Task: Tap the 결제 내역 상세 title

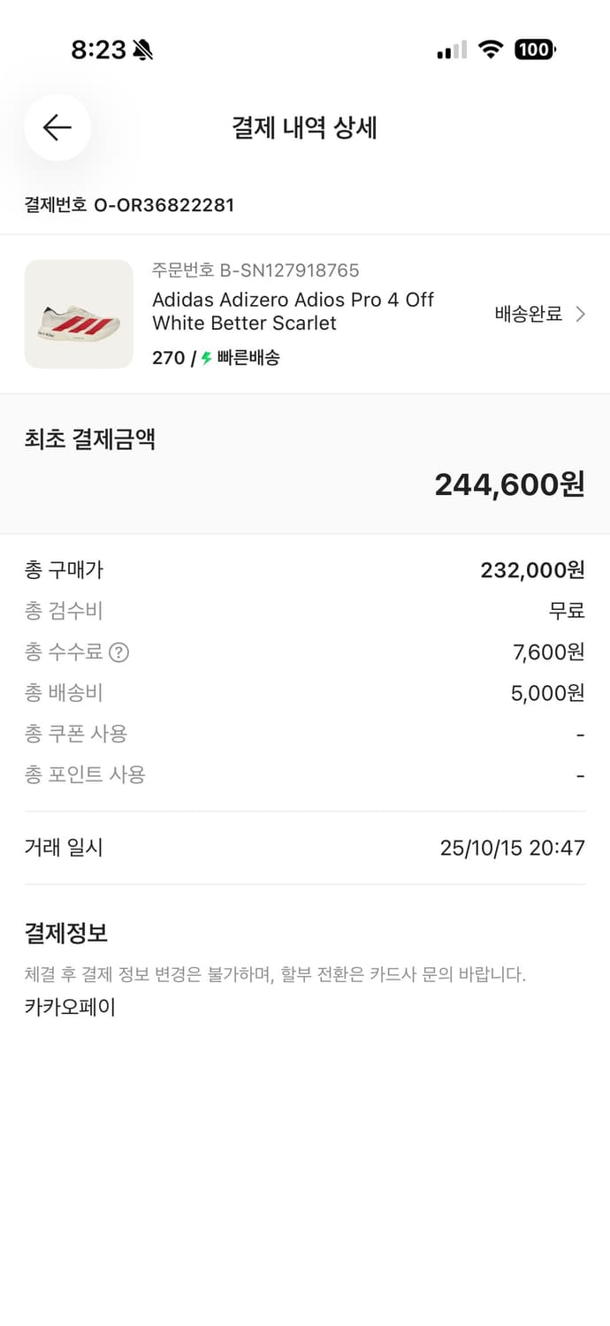Action: (304, 127)
